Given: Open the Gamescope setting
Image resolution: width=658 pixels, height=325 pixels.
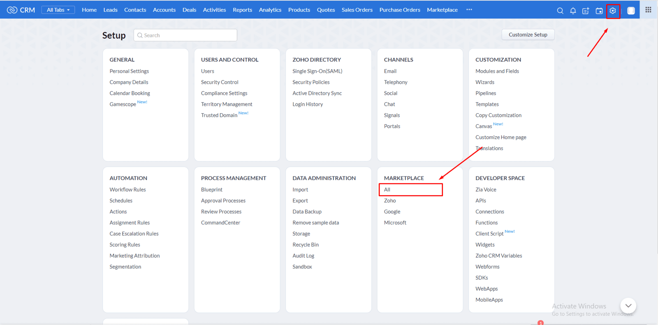Looking at the screenshot, I should click(123, 104).
